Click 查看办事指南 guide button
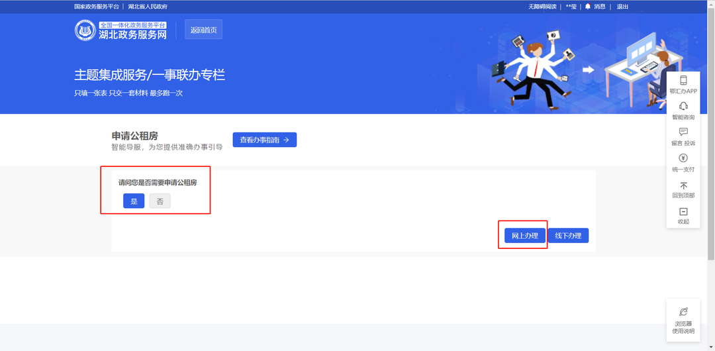715x351 pixels. coord(264,140)
